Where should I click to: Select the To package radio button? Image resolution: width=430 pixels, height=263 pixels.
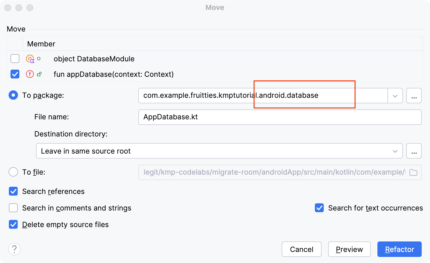(13, 95)
